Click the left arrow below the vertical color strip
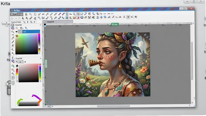This screenshot has height=116, width=206. pos(17,81)
